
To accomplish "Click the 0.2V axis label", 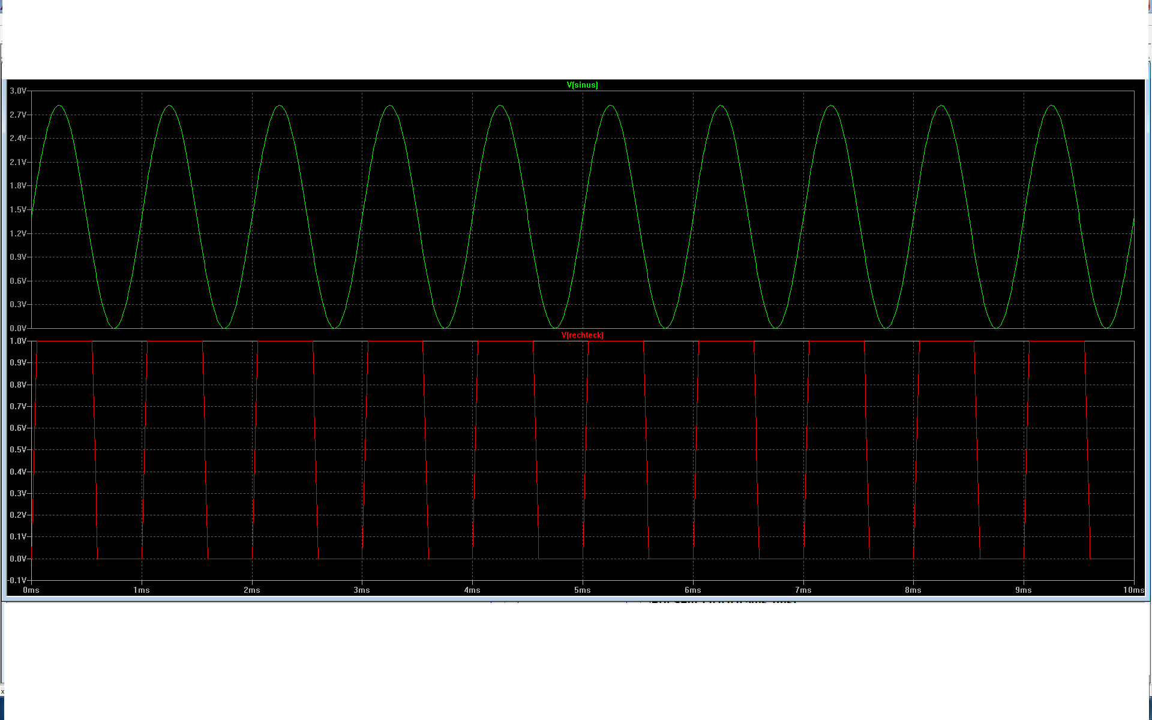I will point(18,515).
